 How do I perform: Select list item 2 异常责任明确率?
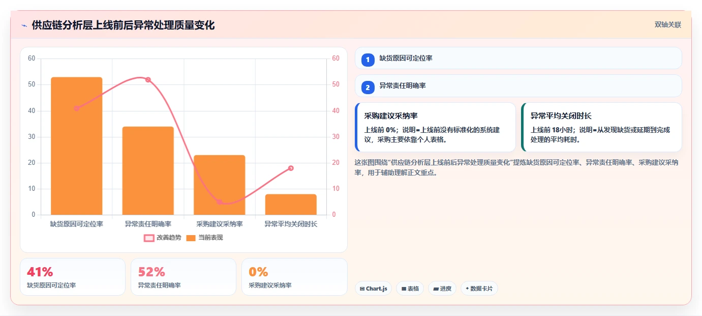518,86
